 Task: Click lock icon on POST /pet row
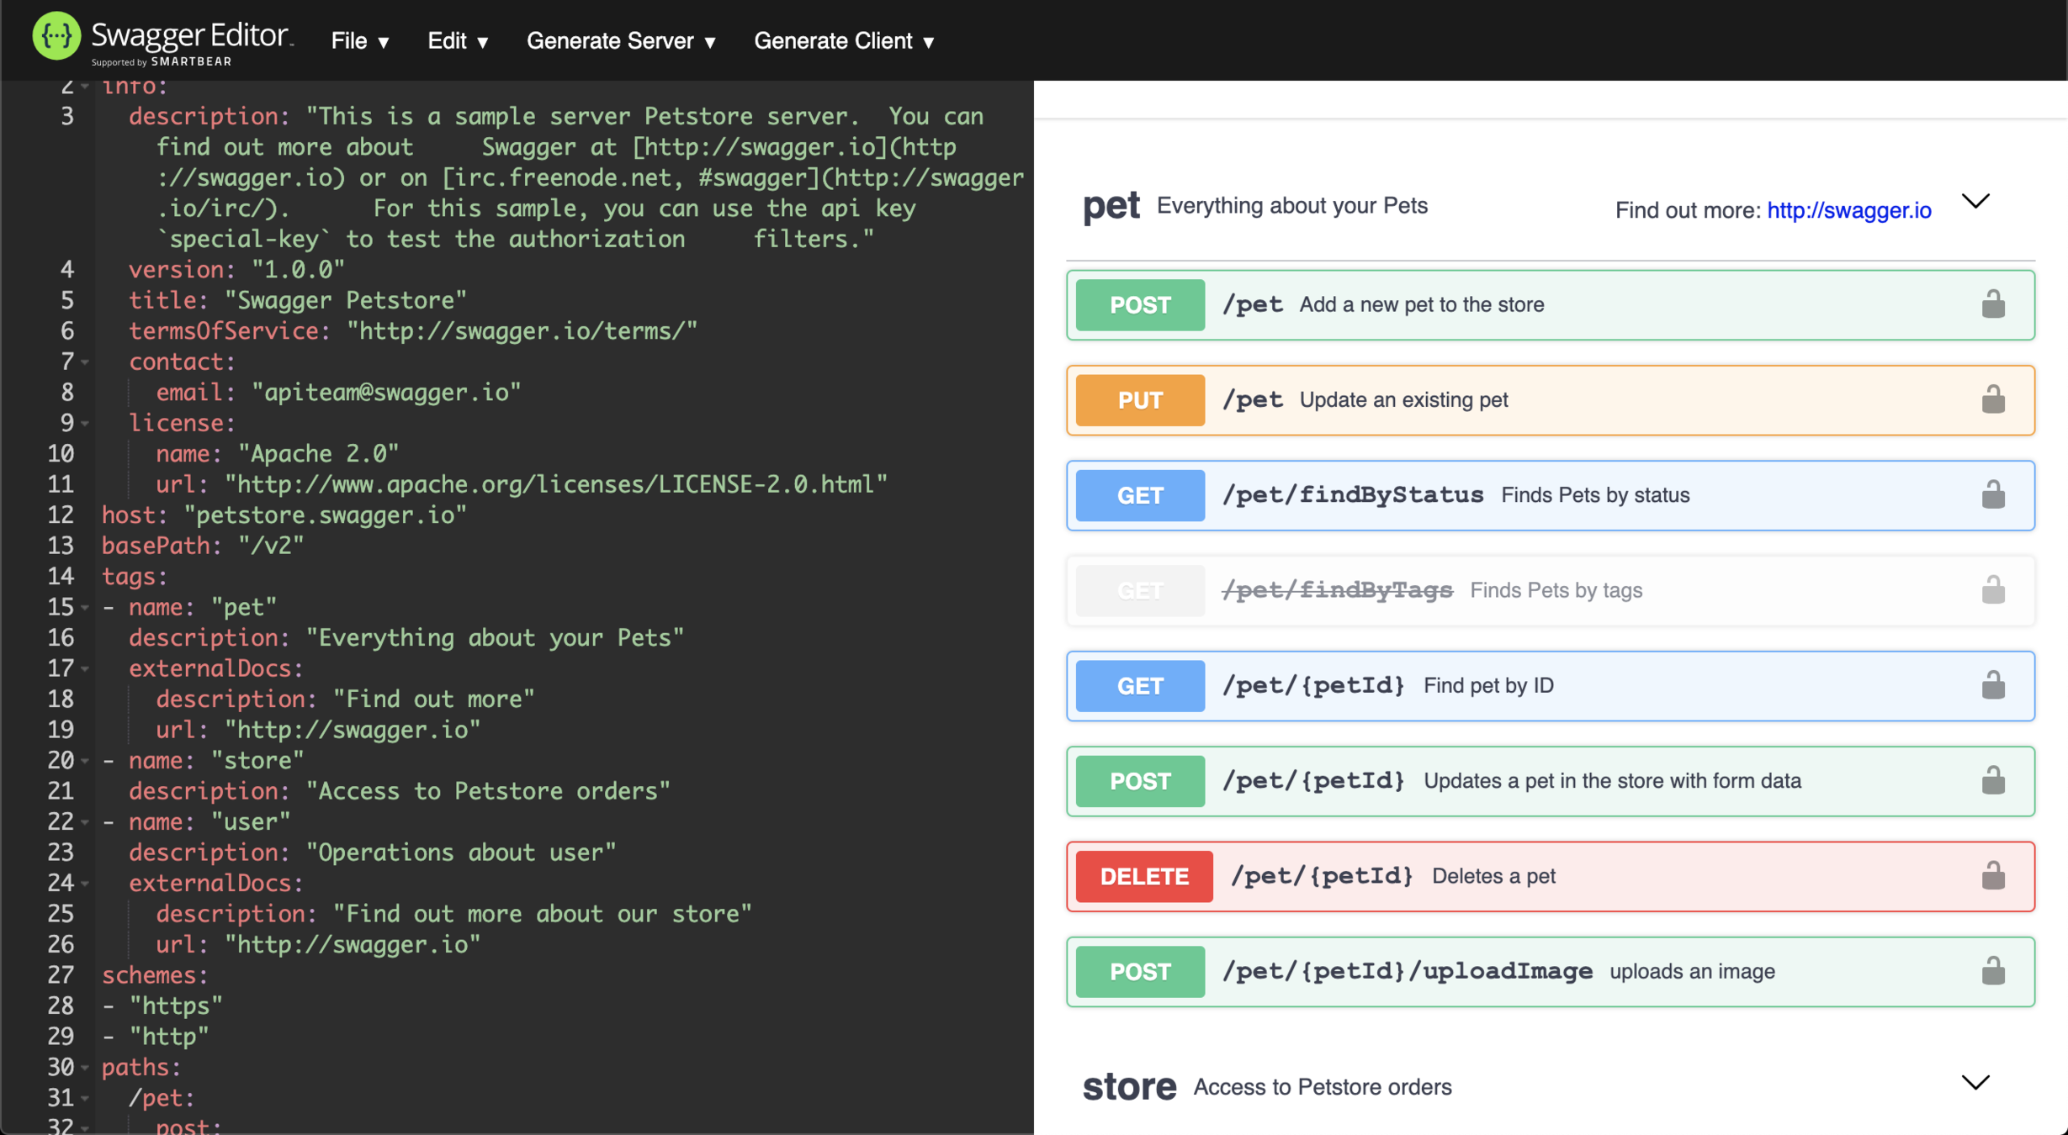(x=1992, y=304)
